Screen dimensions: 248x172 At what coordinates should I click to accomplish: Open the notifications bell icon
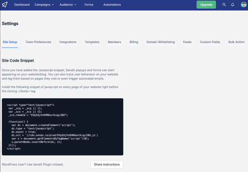pyautogui.click(x=232, y=5)
